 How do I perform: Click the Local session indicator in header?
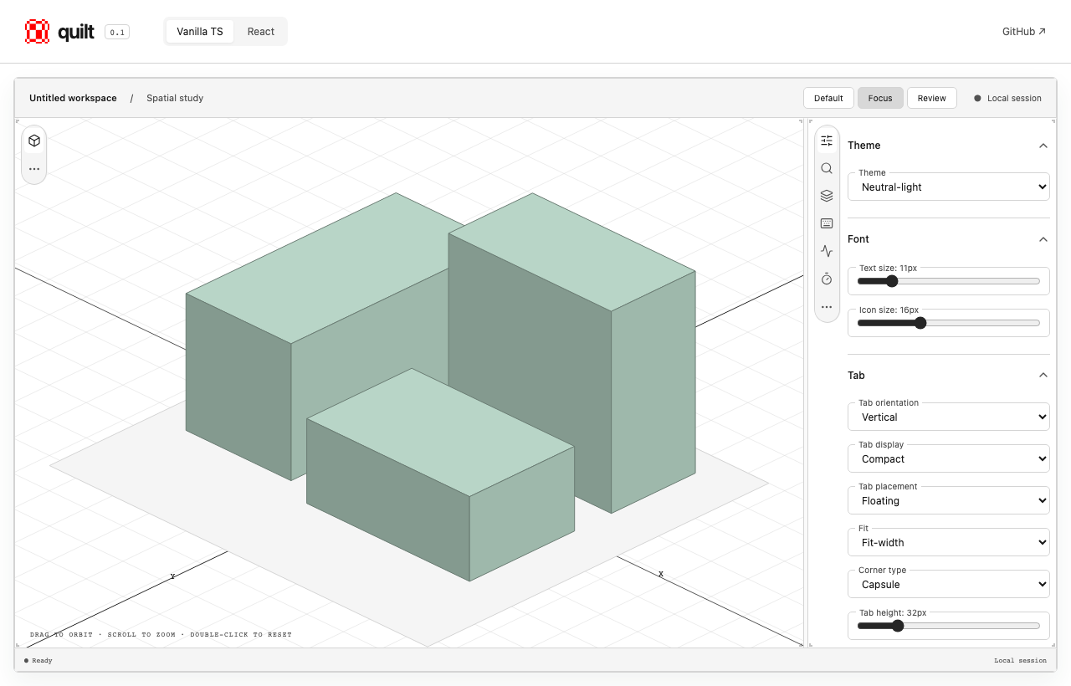1007,98
